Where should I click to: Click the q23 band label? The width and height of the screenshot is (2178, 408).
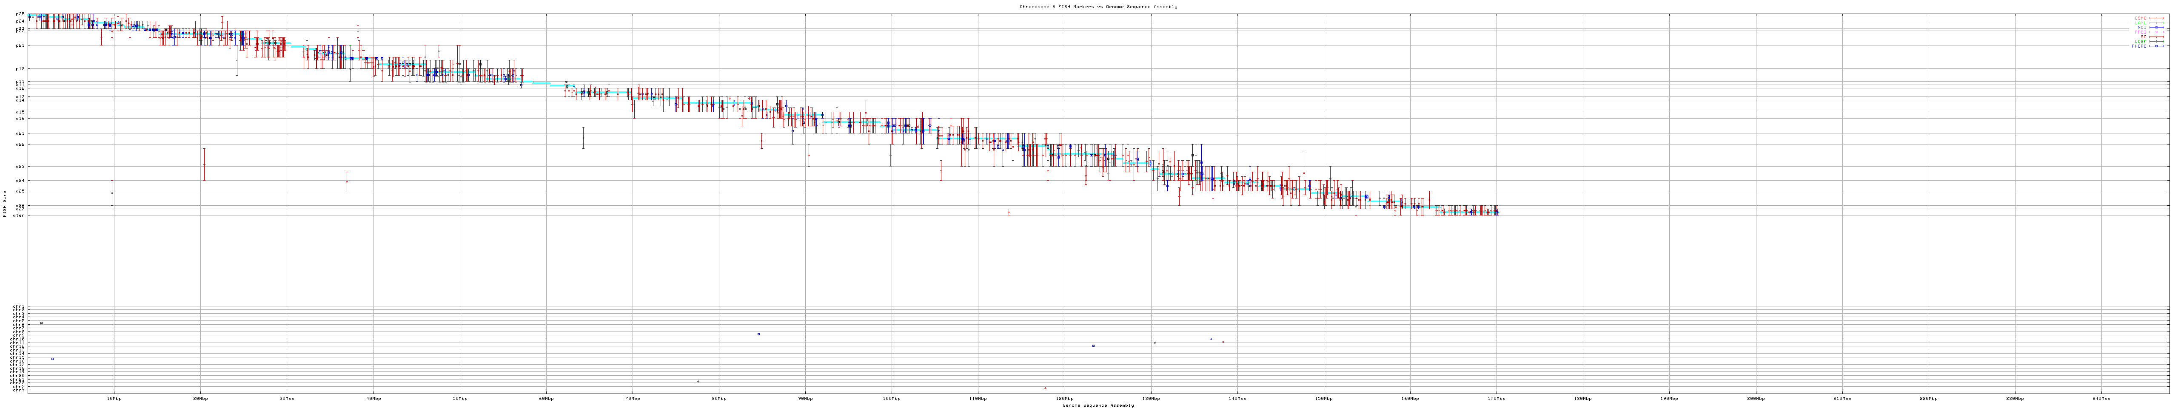[20, 167]
